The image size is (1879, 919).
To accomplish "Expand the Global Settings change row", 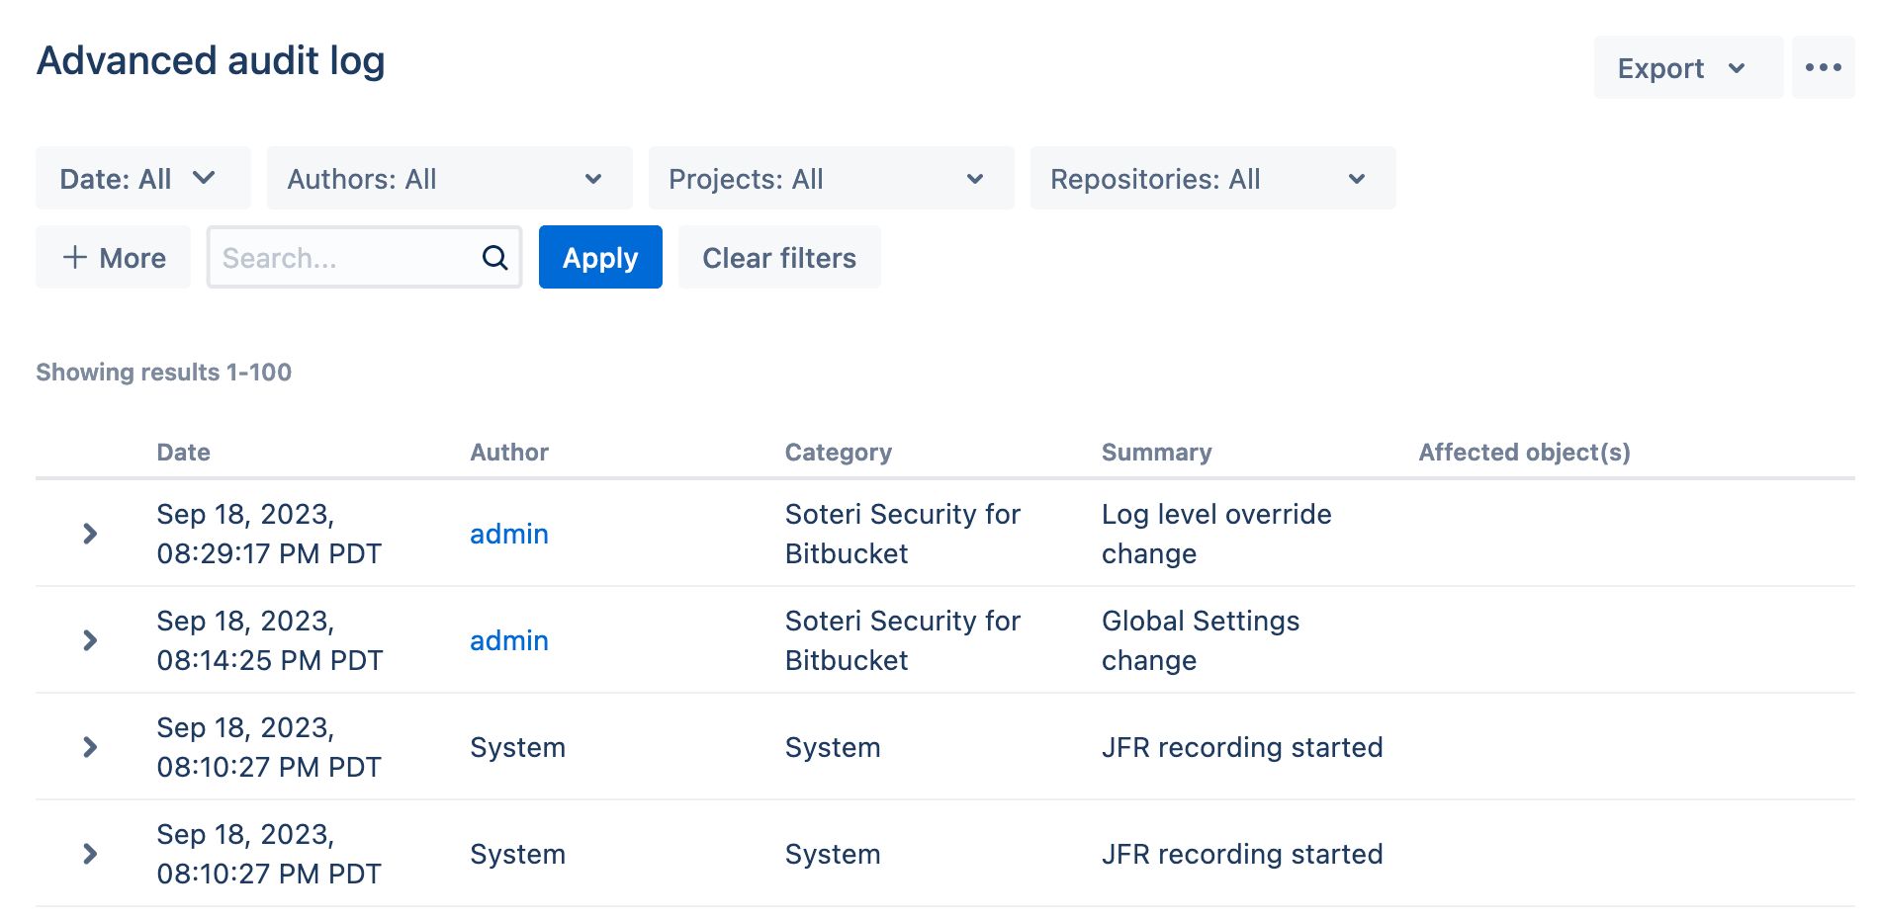I will coord(90,640).
